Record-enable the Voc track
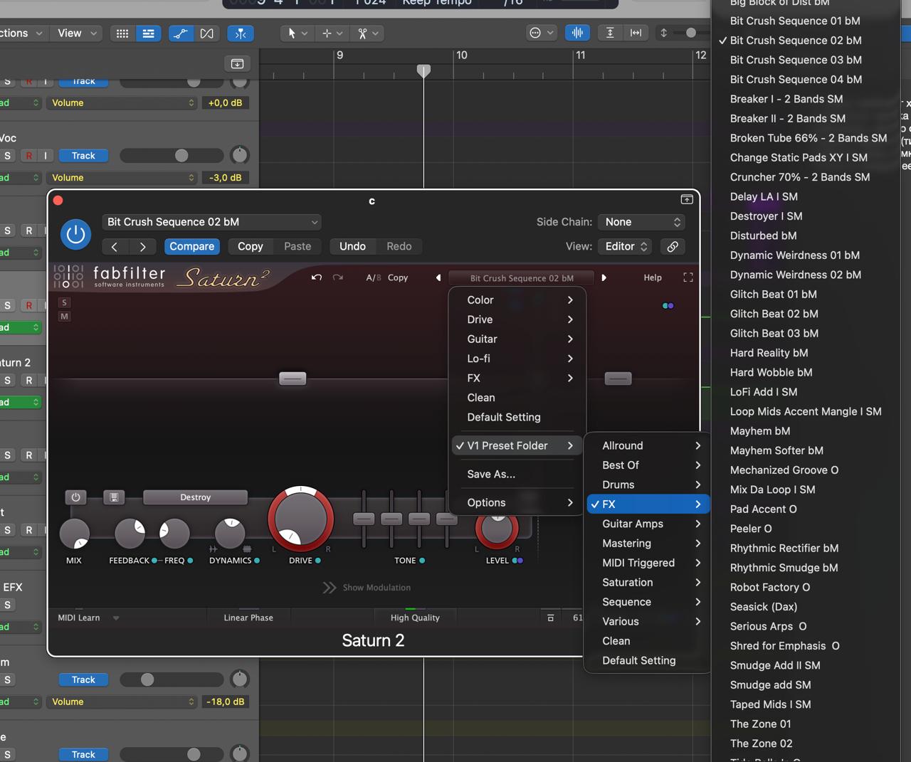This screenshot has height=762, width=911. pos(29,156)
